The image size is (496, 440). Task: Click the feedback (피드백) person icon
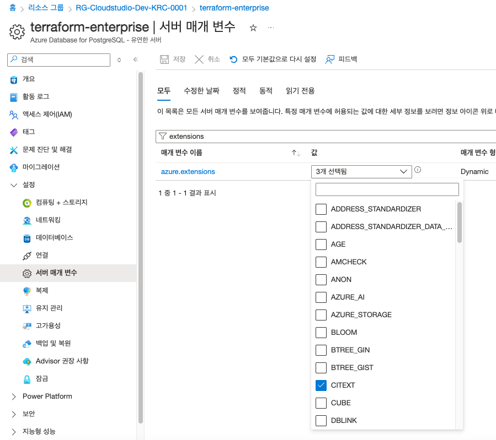coord(330,59)
